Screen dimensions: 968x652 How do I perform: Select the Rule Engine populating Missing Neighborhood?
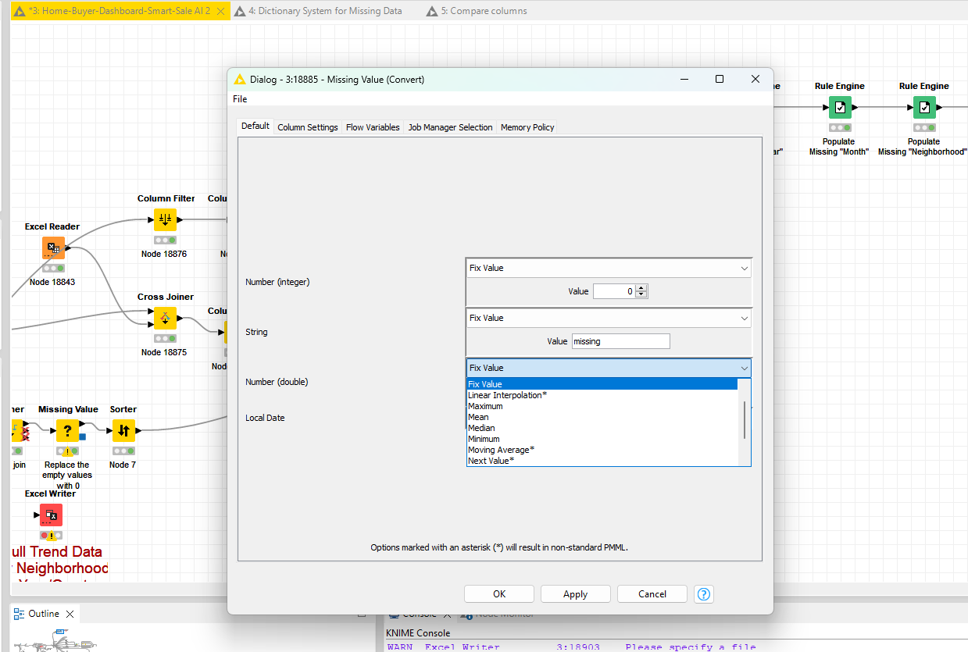[x=923, y=107]
